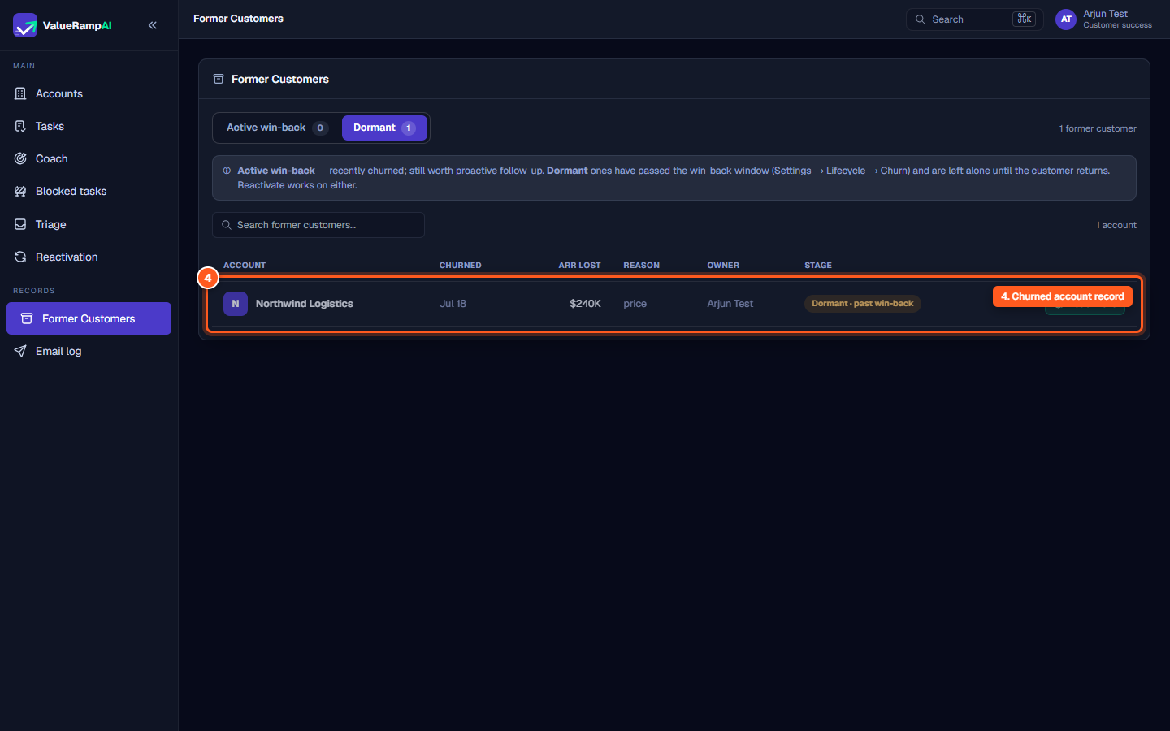Click the Dormant · past win-back badge

click(862, 304)
